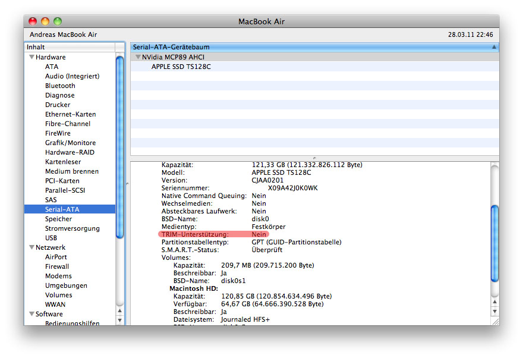Click details pane scrollbar down arrow
Viewport: 523px width, 358px height.
[x=494, y=311]
